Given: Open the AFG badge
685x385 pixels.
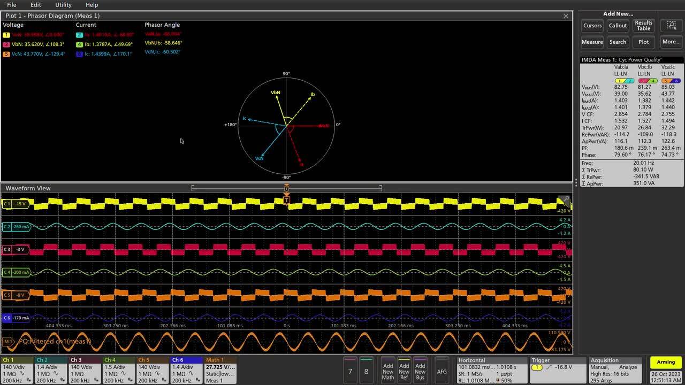Looking at the screenshot, I should coord(443,369).
